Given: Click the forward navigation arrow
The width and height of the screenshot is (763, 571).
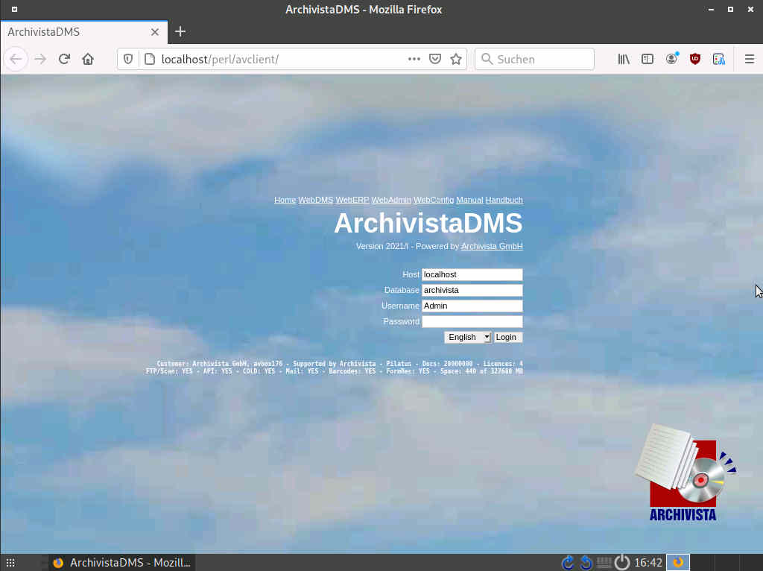Looking at the screenshot, I should 40,59.
